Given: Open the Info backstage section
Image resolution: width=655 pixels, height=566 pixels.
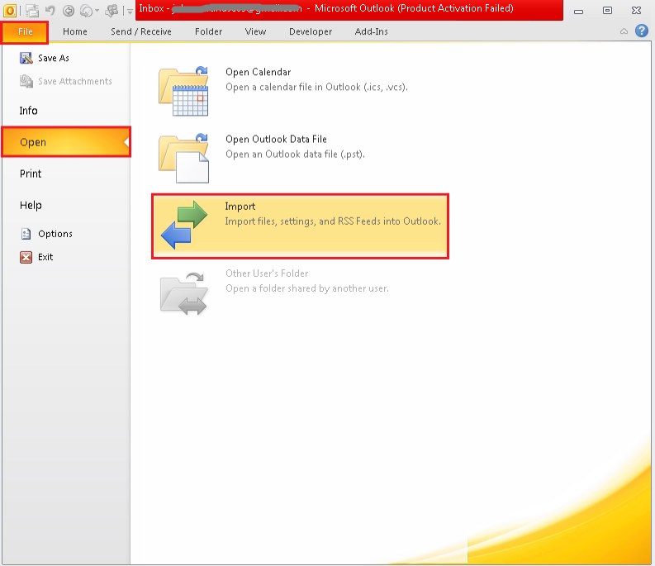Looking at the screenshot, I should coord(28,111).
